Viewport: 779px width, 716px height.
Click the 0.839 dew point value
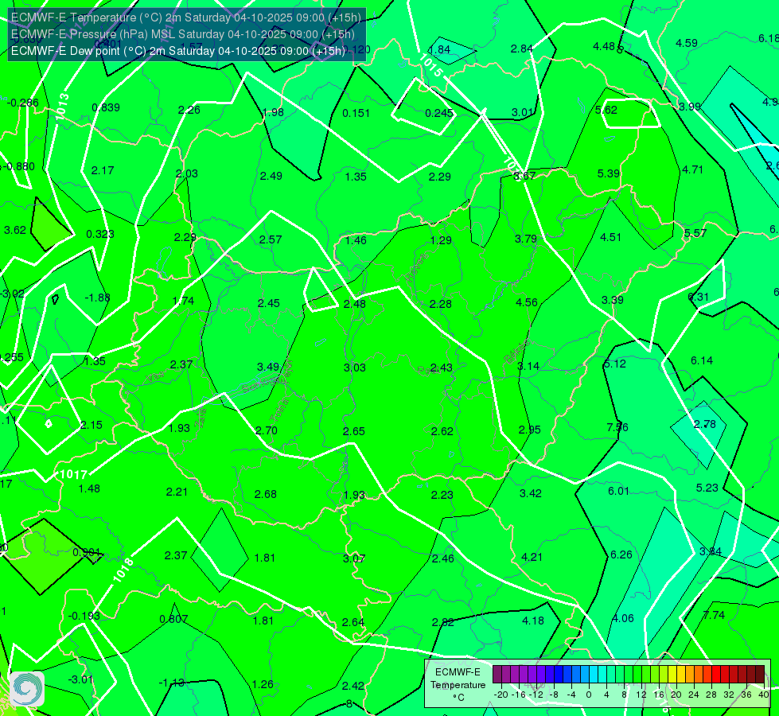click(x=106, y=107)
